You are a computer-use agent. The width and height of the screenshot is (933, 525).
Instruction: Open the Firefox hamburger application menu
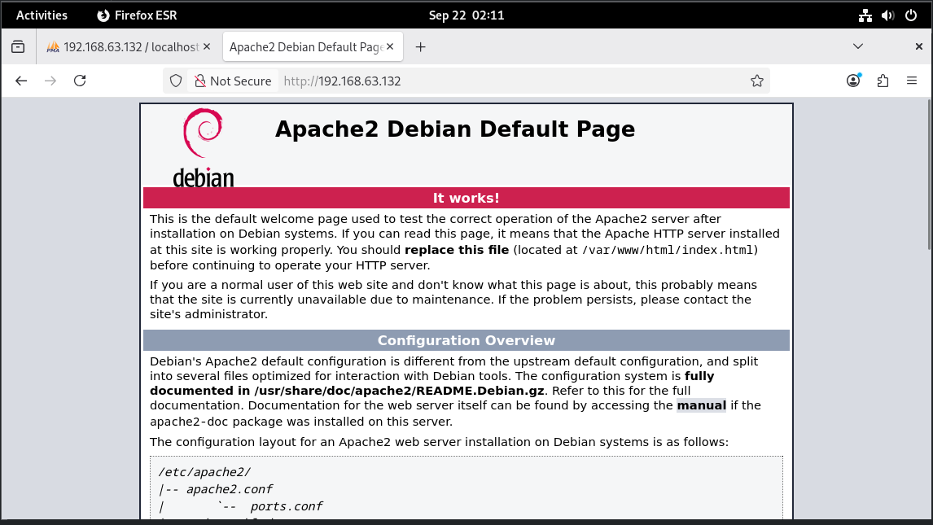click(x=912, y=81)
